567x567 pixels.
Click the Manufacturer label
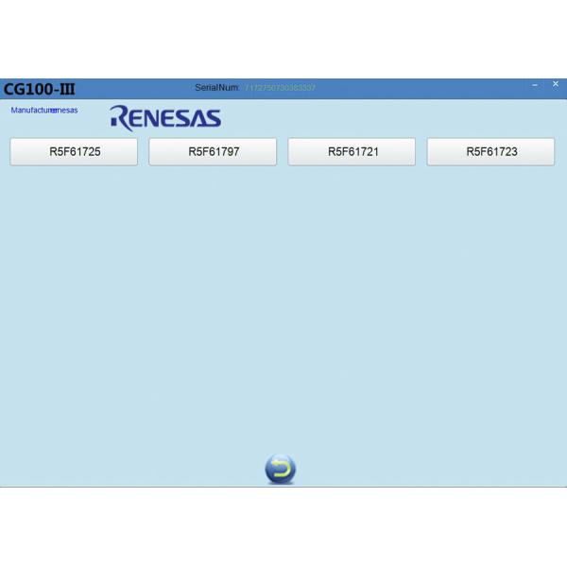pyautogui.click(x=30, y=111)
